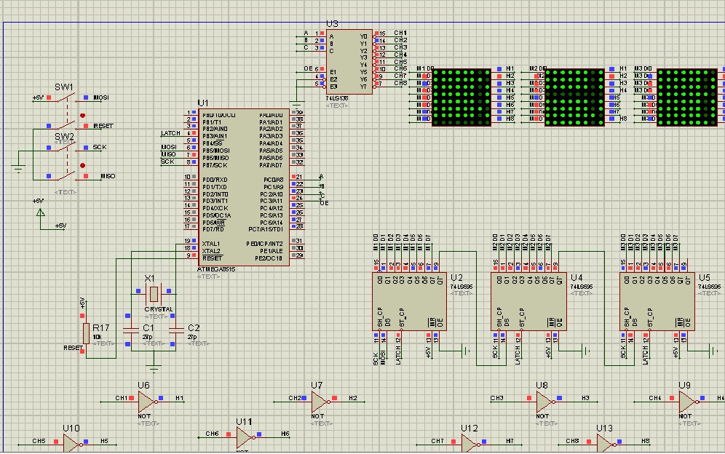This screenshot has width=725, height=454.
Task: Select the second LED matrix display
Action: [574, 97]
